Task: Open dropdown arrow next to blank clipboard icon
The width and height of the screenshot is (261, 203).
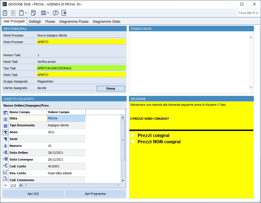Action: pos(26,13)
